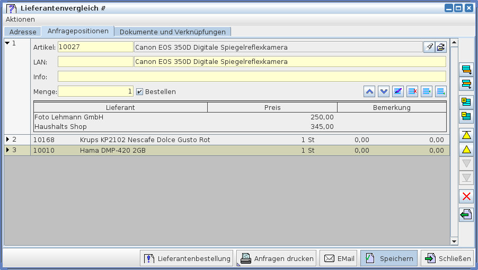Screen dimensions: 478x270
Task: Click the edit supplier row pencil icon
Action: click(398, 91)
